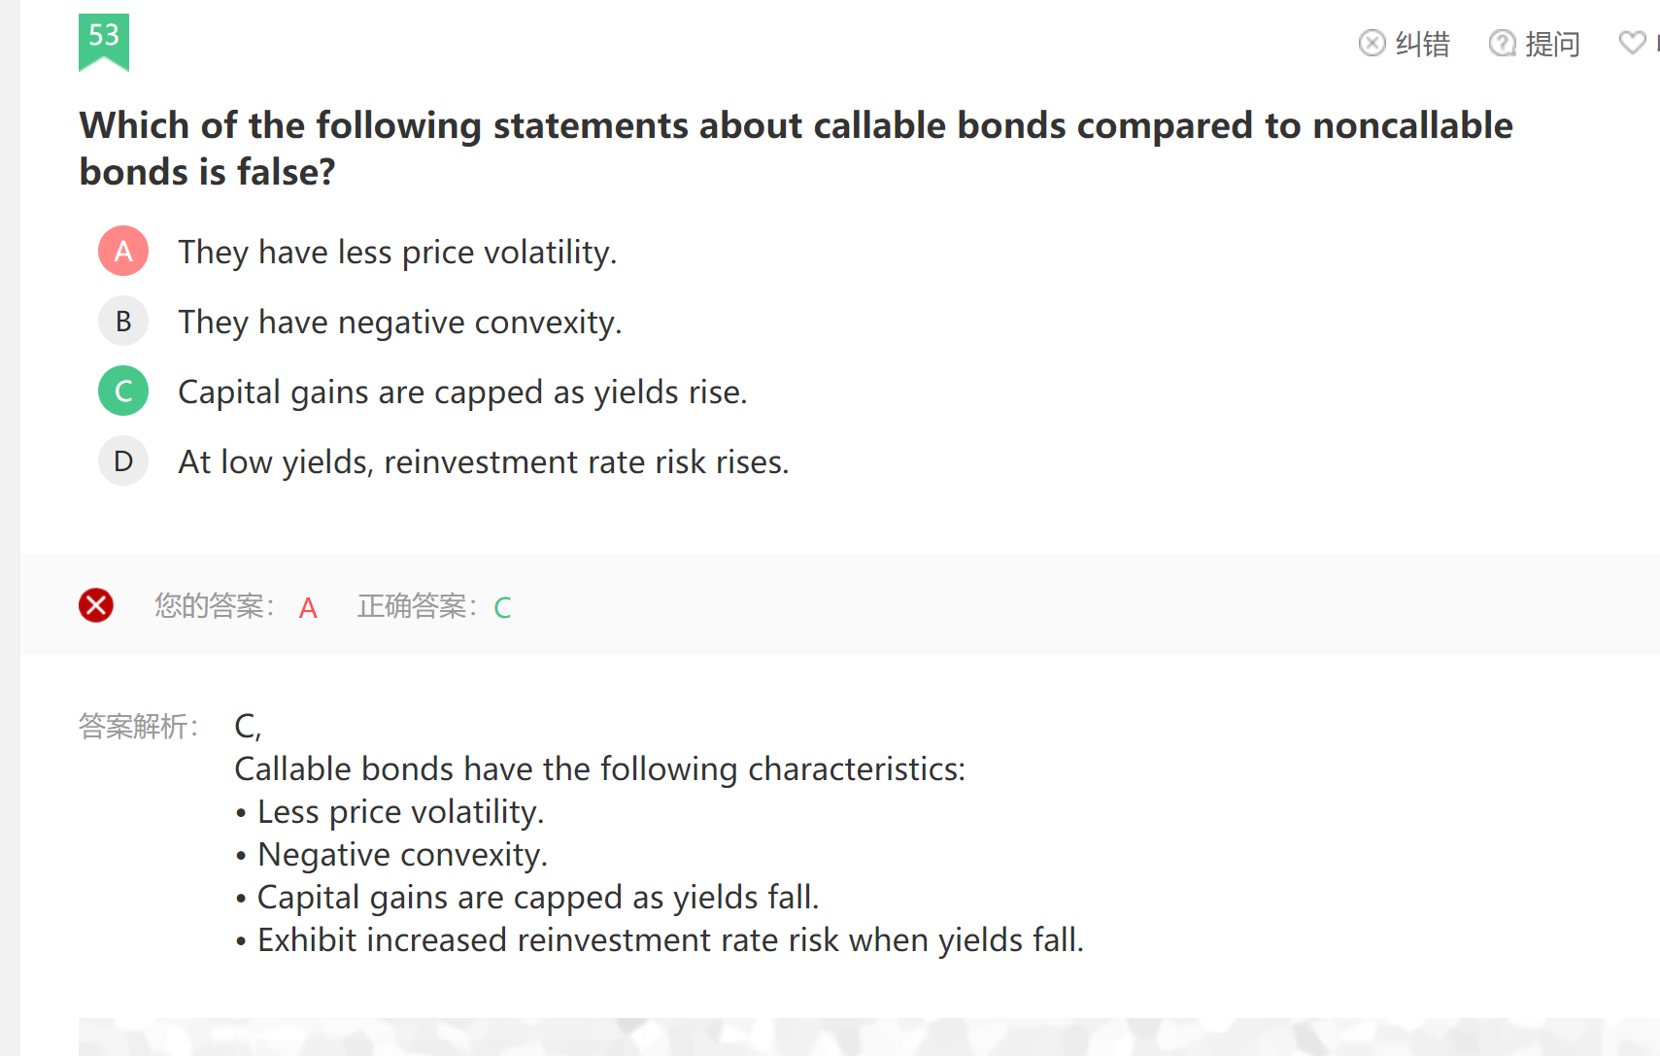This screenshot has width=1660, height=1056.
Task: Select option B radio circle
Action: point(123,322)
